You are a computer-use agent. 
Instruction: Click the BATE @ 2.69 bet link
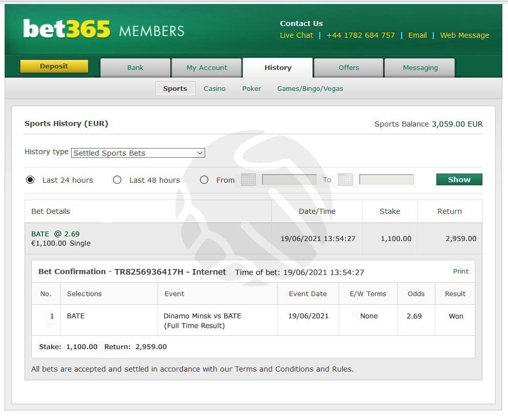(x=55, y=234)
